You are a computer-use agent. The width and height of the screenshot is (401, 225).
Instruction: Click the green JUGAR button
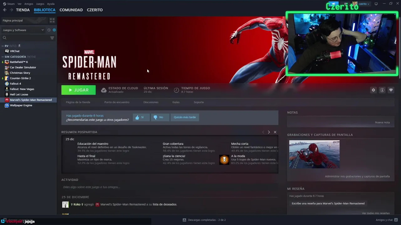pos(79,90)
